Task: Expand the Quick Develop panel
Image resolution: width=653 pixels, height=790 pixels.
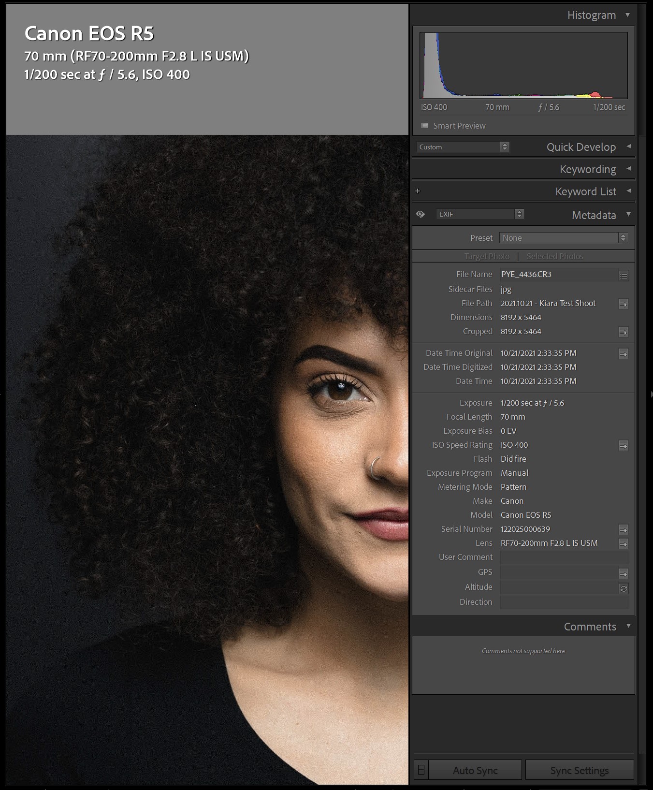Action: (628, 146)
